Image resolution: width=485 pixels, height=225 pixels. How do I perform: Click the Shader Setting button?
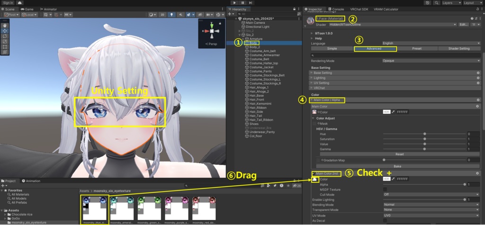(458, 49)
